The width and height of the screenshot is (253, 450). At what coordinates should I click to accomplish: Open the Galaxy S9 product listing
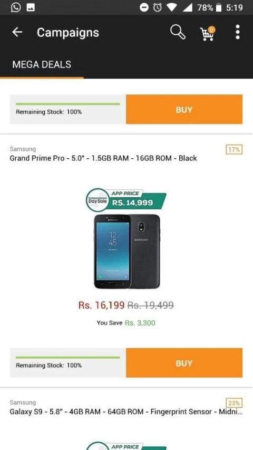point(126,412)
